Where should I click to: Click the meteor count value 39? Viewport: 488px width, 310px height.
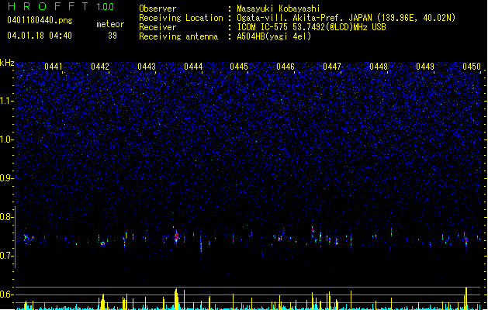point(112,36)
